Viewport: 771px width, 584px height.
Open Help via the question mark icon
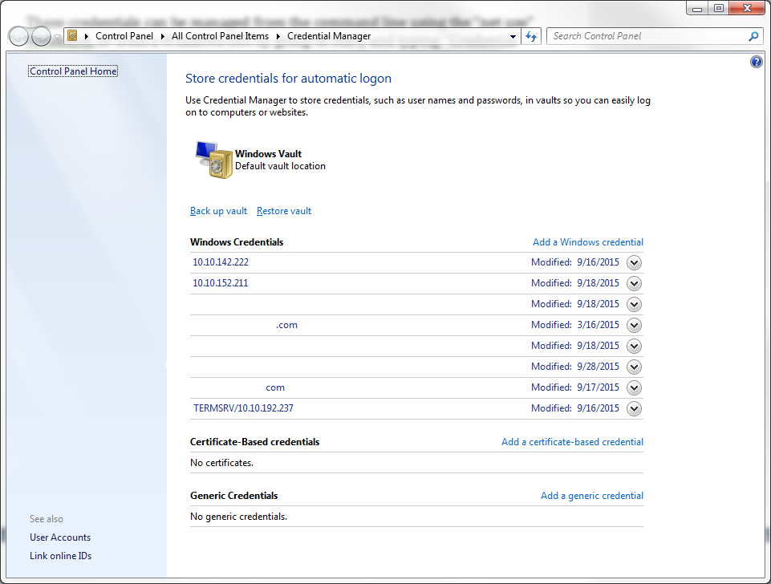click(756, 62)
